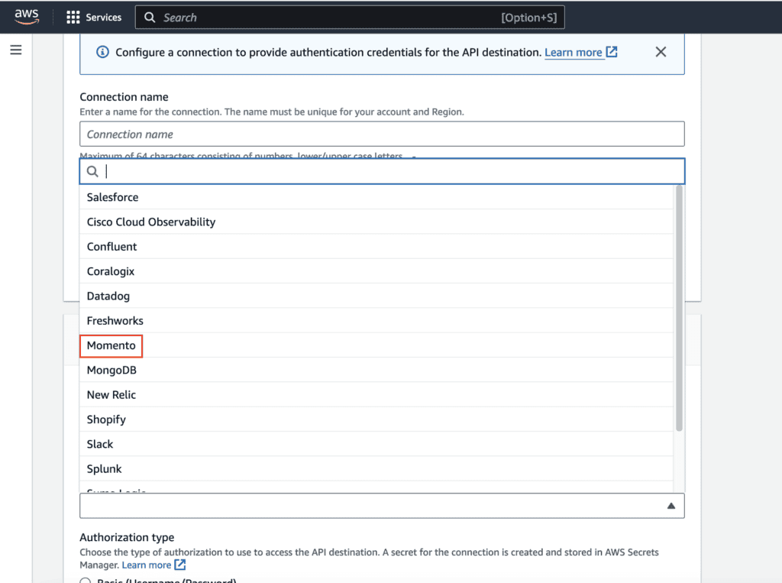
Task: Click the info icon in the banner
Action: [102, 52]
